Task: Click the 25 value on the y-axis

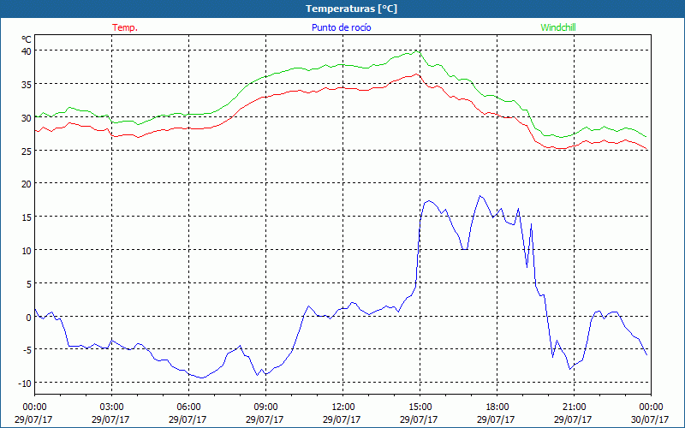Action: (x=27, y=151)
